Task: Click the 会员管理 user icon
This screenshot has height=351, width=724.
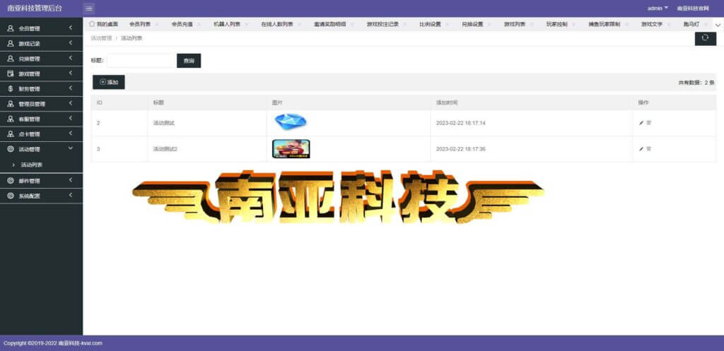Action: click(x=11, y=28)
